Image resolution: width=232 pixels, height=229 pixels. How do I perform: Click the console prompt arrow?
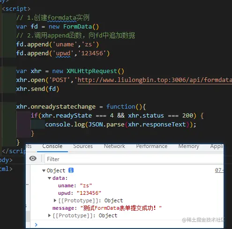point(36,225)
